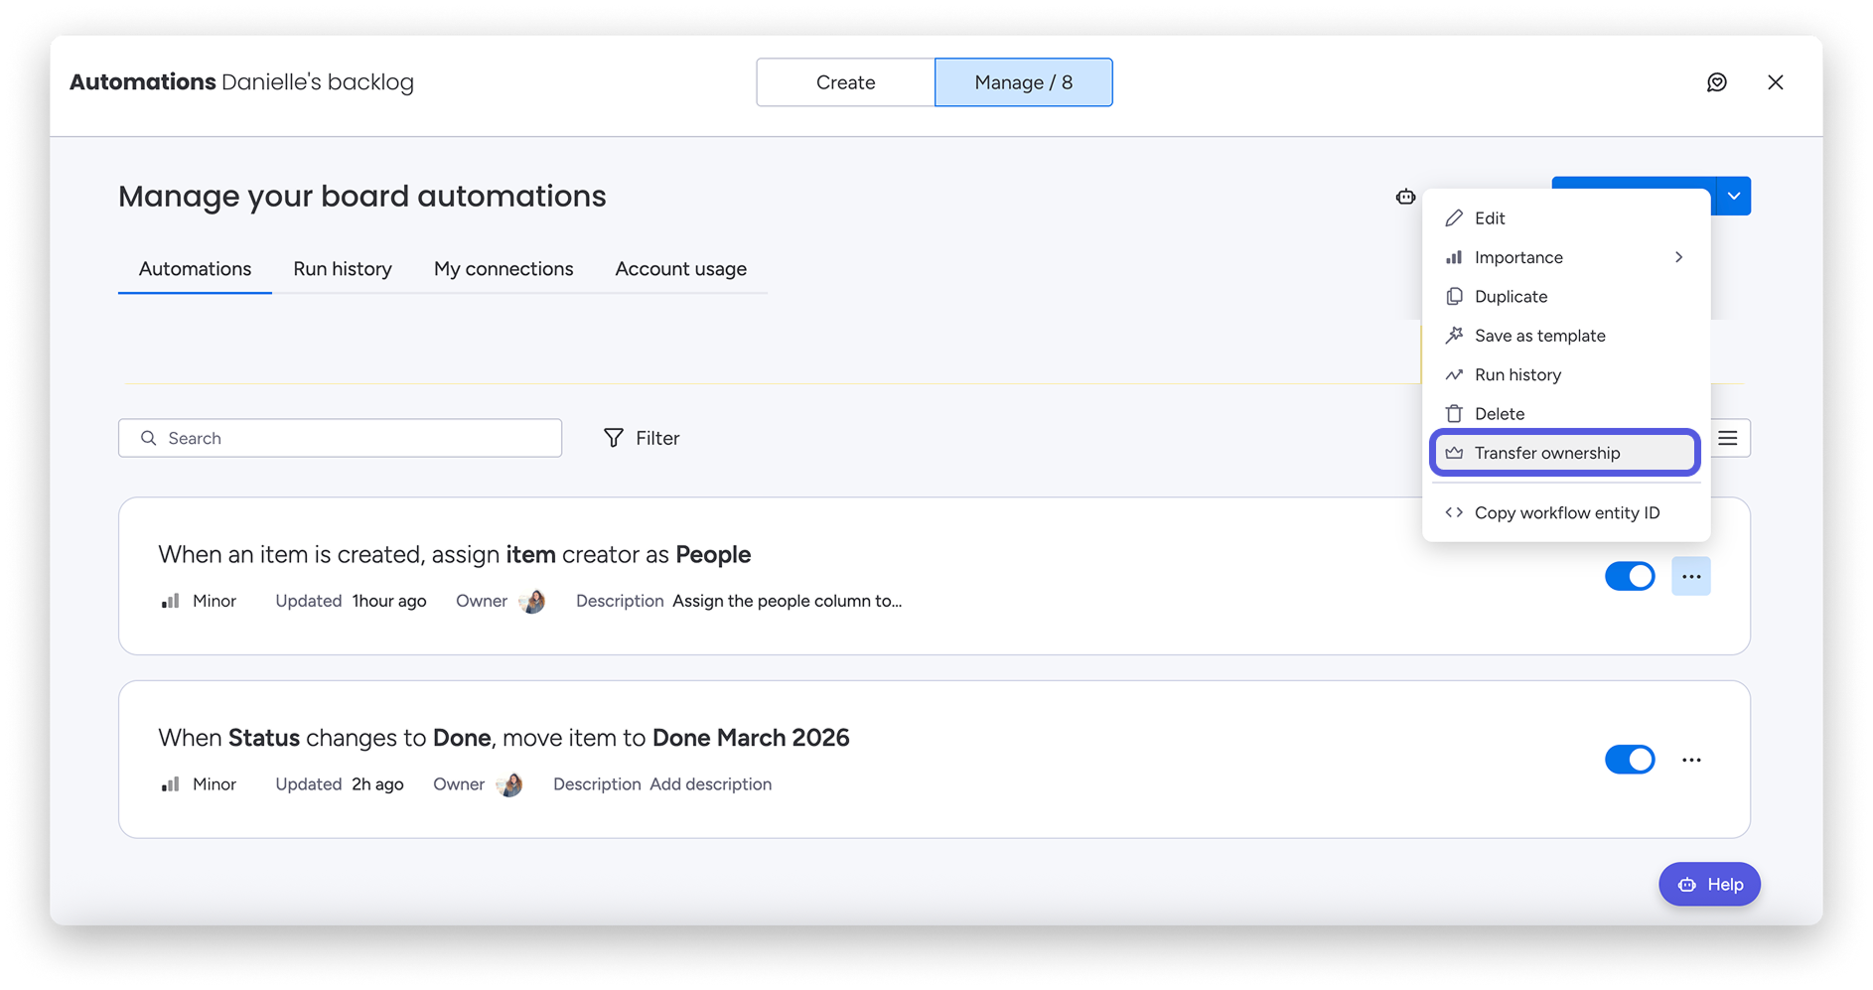Click Add description on Status Done automation
1873x990 pixels.
point(710,784)
